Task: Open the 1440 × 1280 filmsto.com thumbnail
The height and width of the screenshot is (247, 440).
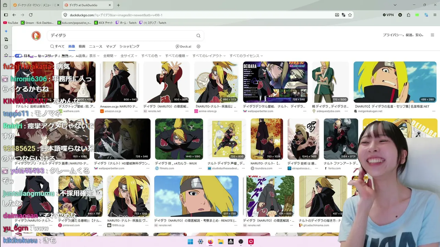Action: [179, 139]
